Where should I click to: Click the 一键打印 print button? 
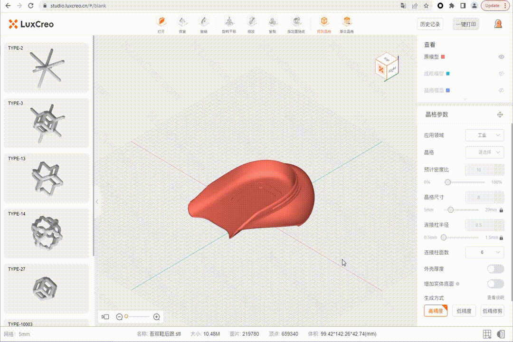tap(466, 24)
